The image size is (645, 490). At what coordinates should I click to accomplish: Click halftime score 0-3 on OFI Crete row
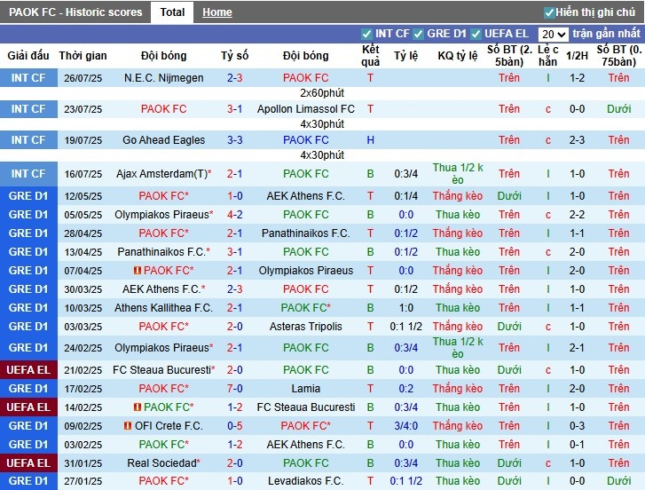[577, 426]
